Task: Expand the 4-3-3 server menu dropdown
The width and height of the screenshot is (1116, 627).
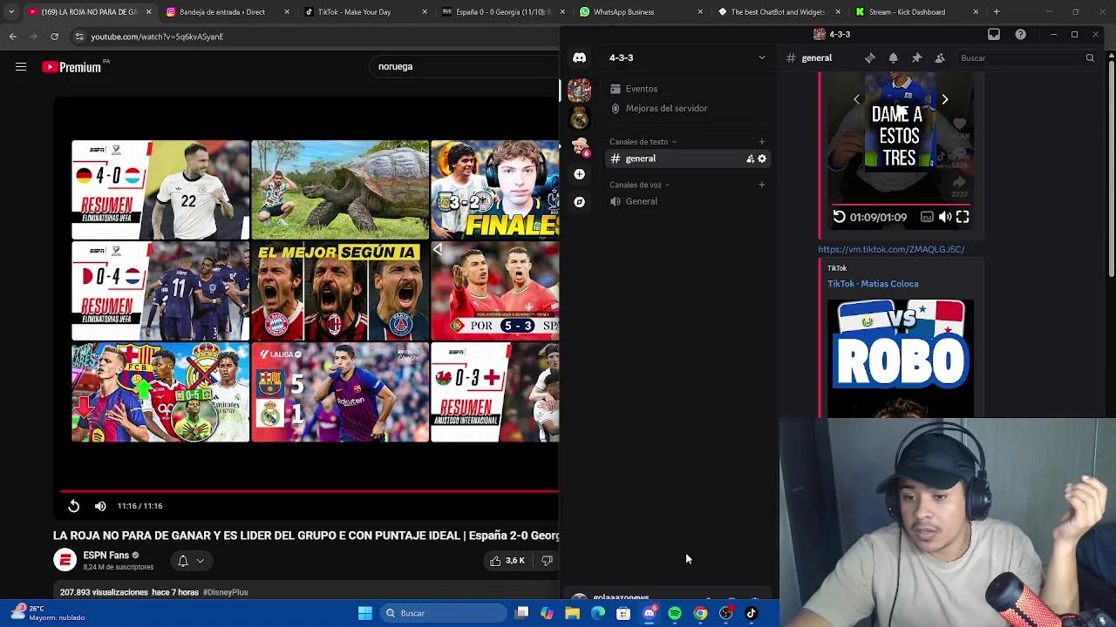Action: tap(761, 57)
